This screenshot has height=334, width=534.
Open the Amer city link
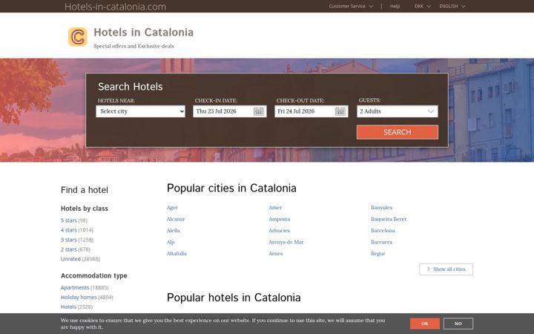275,208
